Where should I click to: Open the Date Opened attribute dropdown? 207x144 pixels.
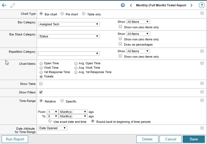click(x=53, y=128)
